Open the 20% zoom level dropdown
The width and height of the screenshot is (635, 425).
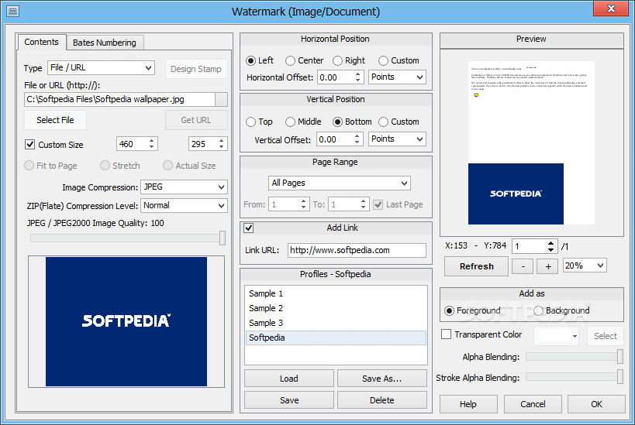tap(585, 266)
